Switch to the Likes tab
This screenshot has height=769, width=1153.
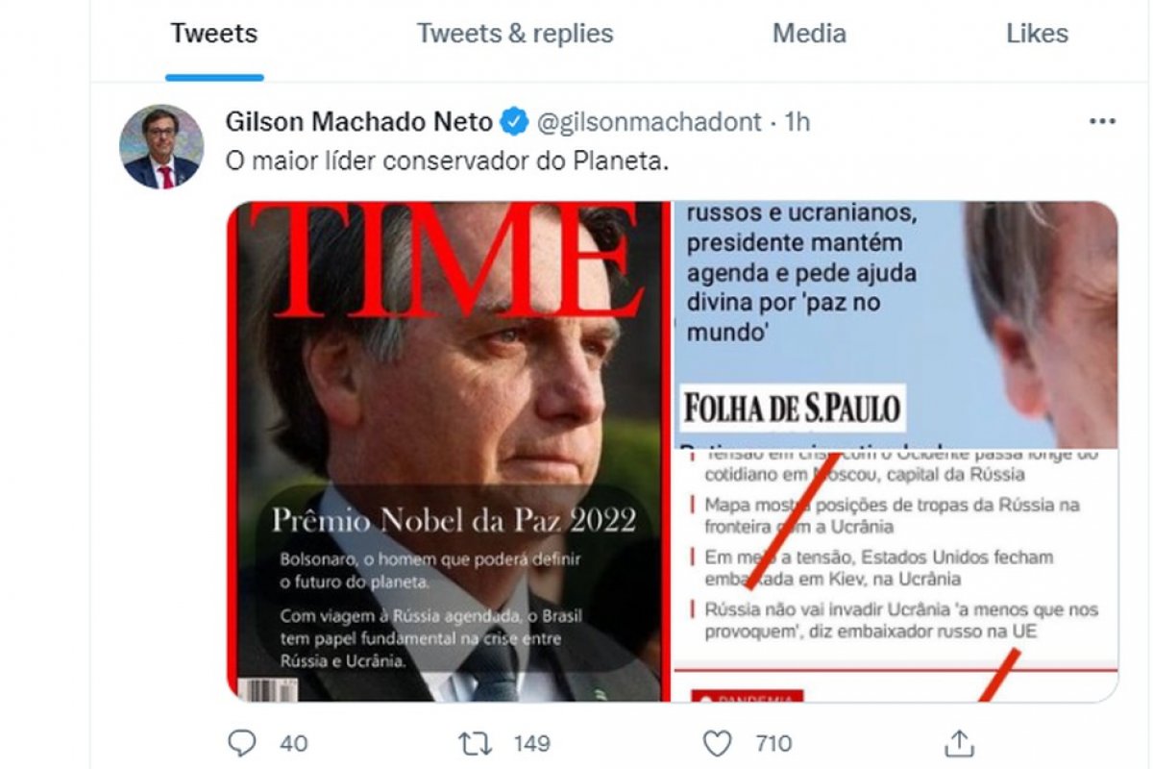tap(1038, 34)
